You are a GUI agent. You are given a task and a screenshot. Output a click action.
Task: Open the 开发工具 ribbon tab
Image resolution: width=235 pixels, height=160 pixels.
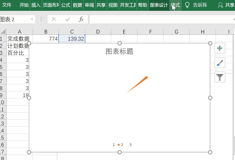(x=128, y=5)
